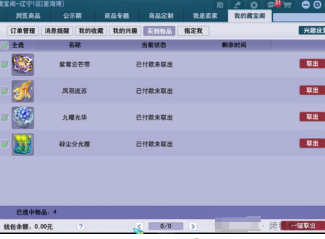Open the settings gear icon

(x=317, y=4)
